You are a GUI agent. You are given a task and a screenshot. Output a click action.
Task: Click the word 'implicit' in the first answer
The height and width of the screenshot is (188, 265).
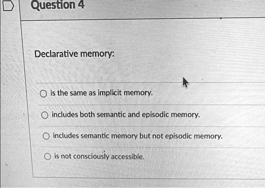pyautogui.click(x=111, y=93)
